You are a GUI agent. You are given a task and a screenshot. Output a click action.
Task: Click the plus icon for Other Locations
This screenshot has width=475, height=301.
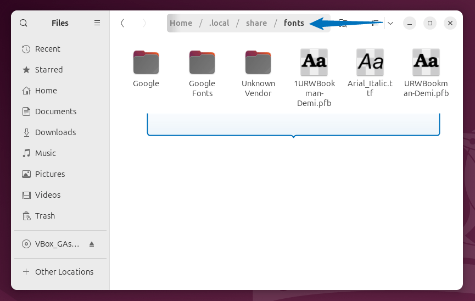26,272
